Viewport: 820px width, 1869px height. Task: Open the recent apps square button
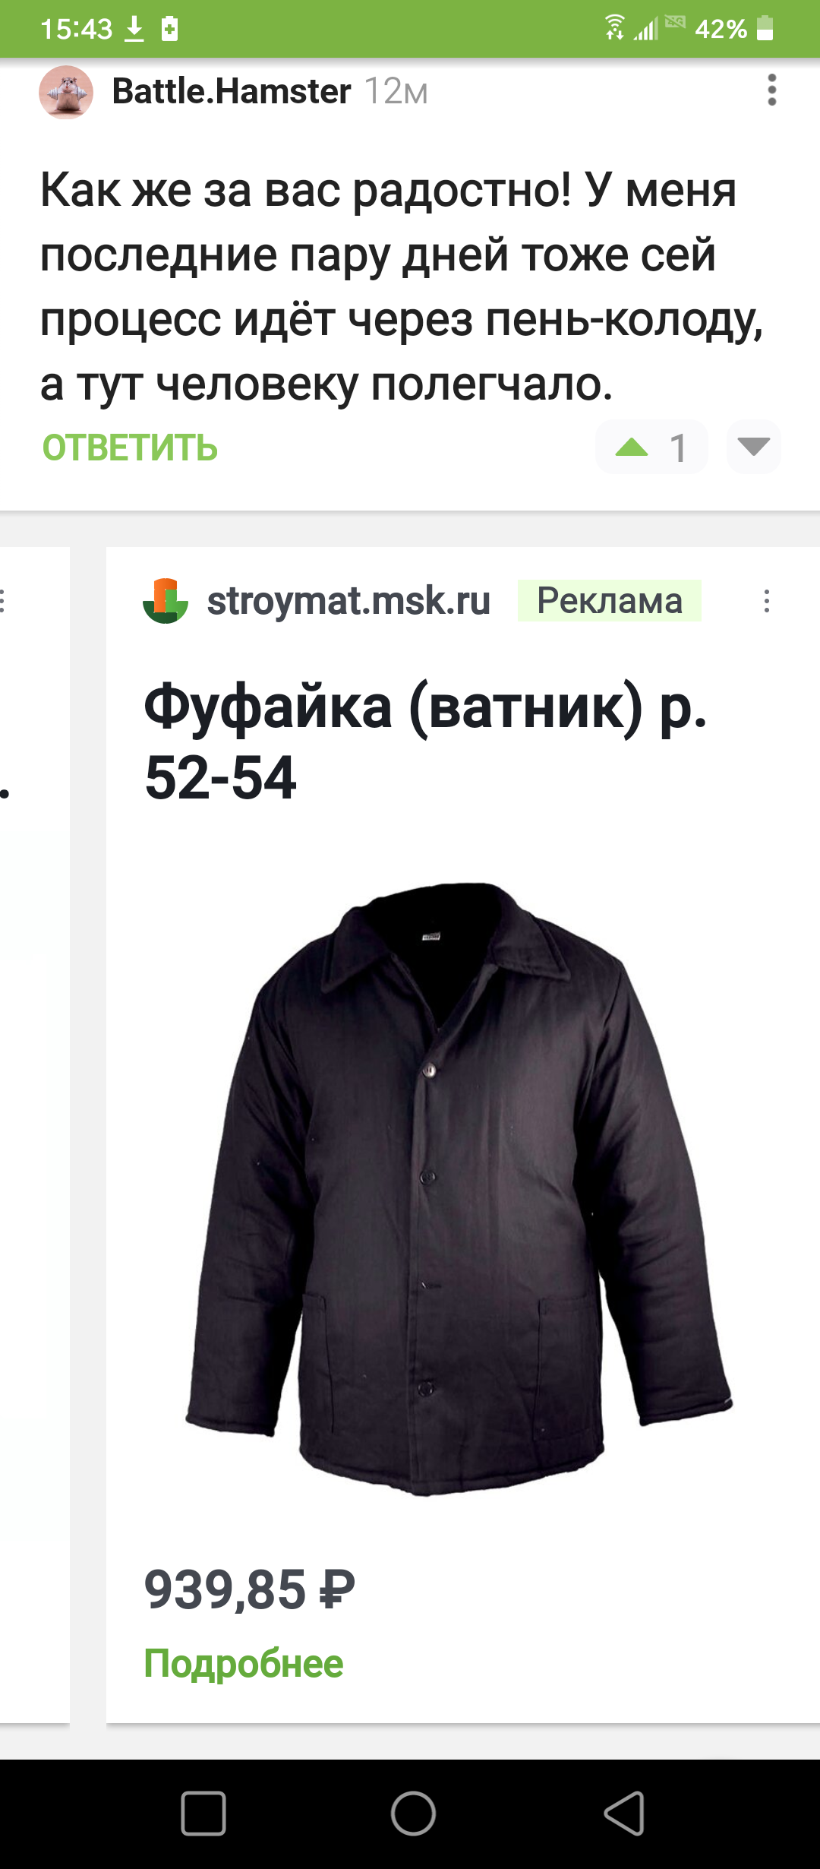pyautogui.click(x=203, y=1814)
